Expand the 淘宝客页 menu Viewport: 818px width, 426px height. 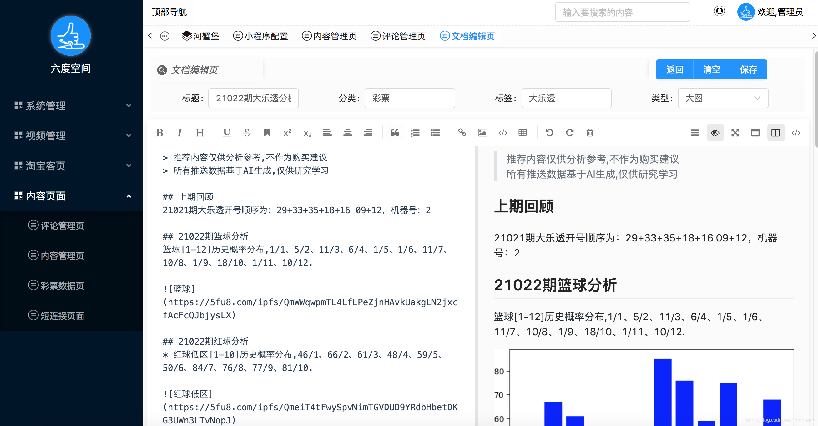71,165
